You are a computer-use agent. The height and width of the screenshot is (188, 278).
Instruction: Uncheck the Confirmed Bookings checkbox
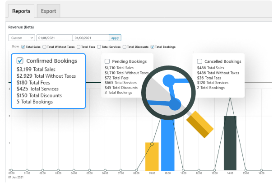pos(20,61)
